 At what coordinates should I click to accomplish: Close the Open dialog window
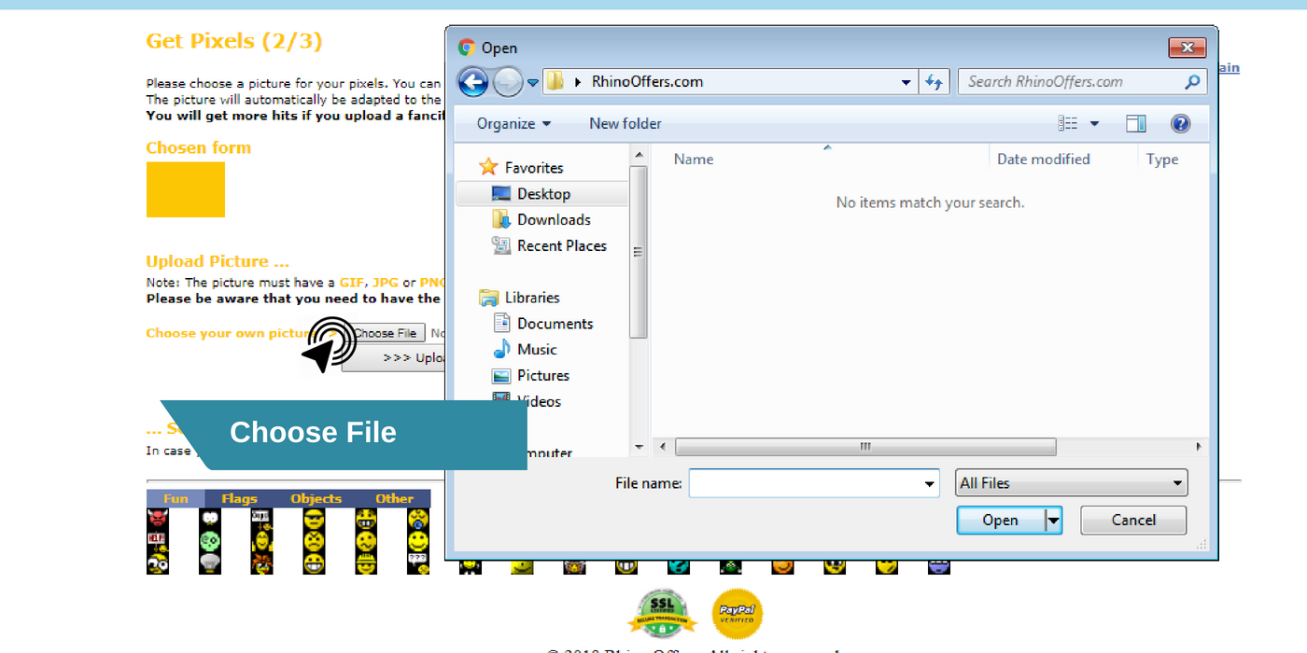click(1187, 48)
